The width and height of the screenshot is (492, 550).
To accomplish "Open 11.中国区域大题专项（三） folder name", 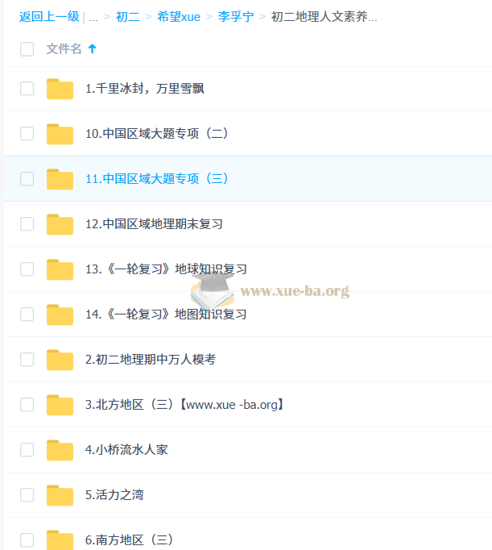I will [157, 178].
